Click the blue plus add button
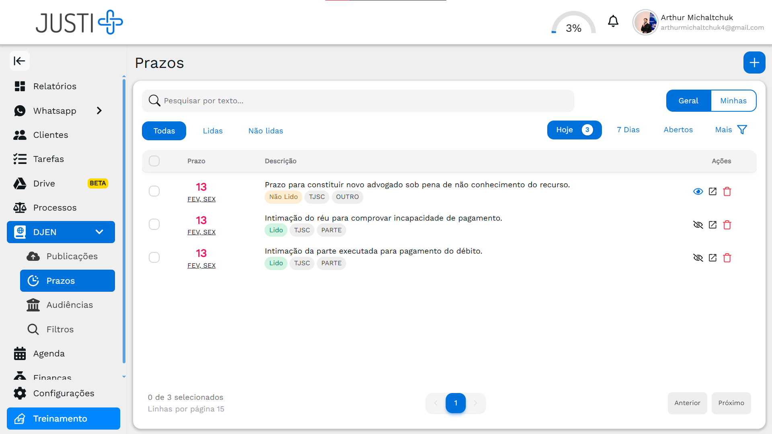Viewport: 772px width, 434px height. 754,63
